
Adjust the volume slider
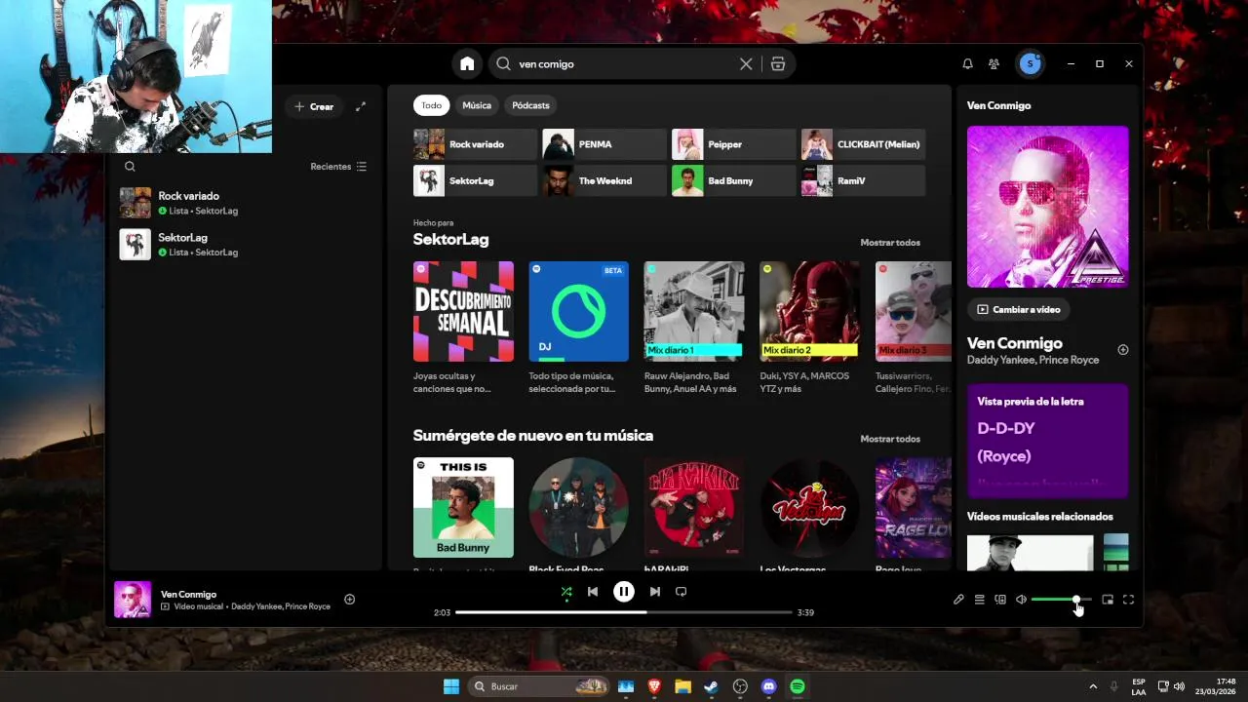point(1061,600)
